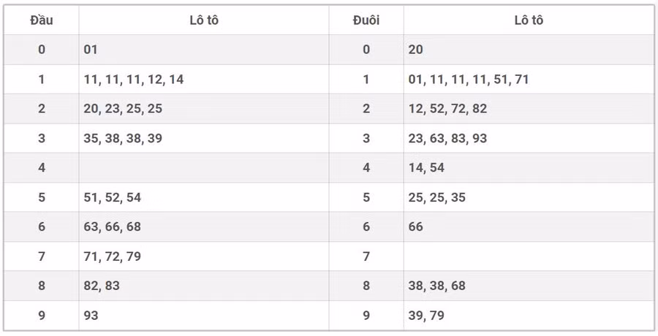This screenshot has height=336, width=658.
Task: Click the cell containing "39, 79"
Action: click(426, 316)
